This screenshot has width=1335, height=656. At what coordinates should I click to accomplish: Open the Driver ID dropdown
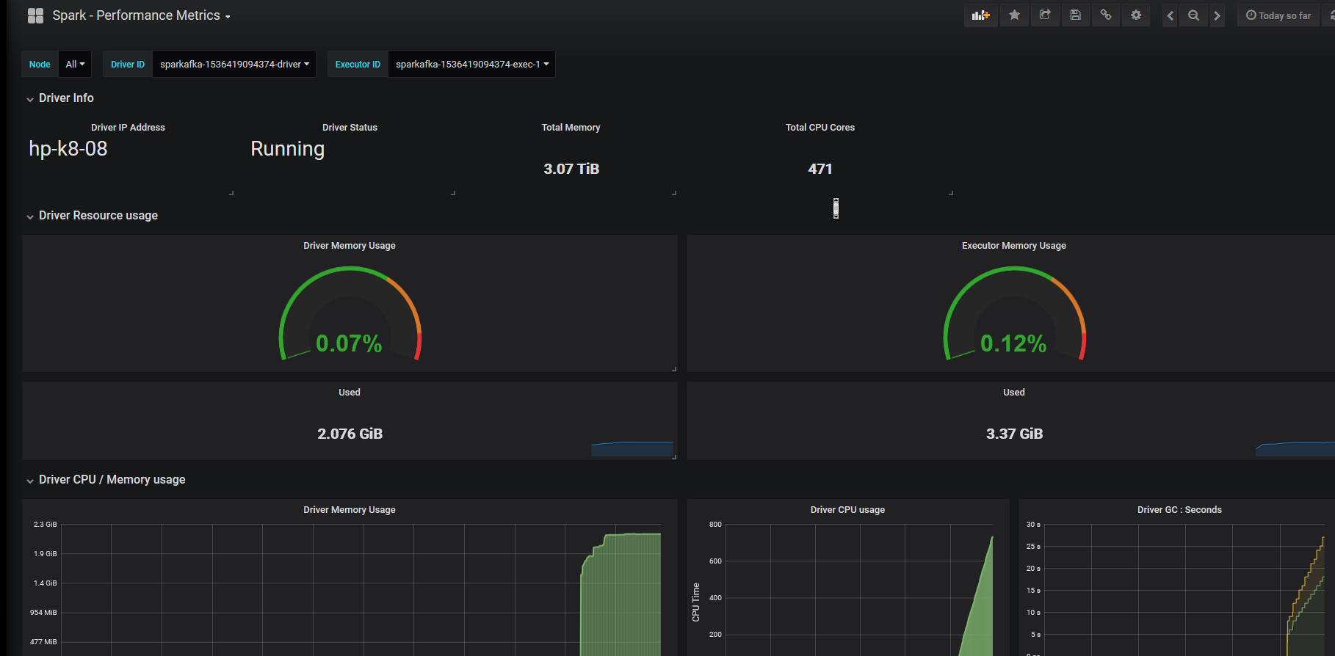234,65
